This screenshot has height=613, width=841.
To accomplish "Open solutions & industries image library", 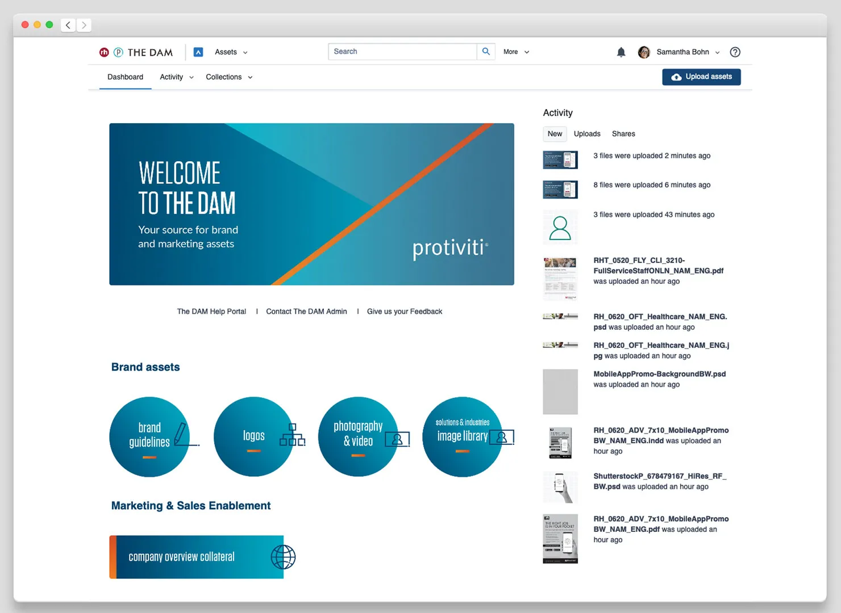I will 463,436.
